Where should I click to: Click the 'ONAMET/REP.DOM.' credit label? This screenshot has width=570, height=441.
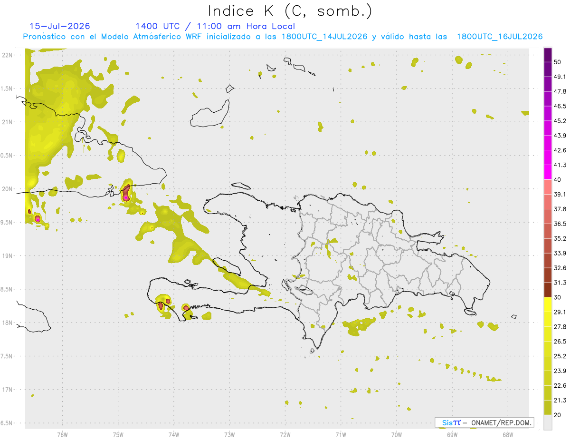point(501,422)
